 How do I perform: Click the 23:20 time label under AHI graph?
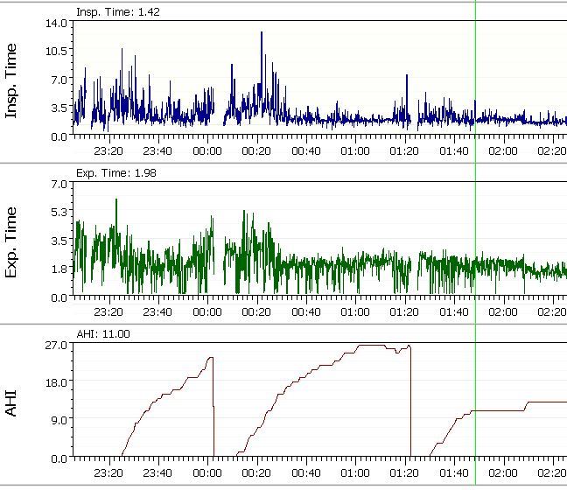(x=108, y=472)
